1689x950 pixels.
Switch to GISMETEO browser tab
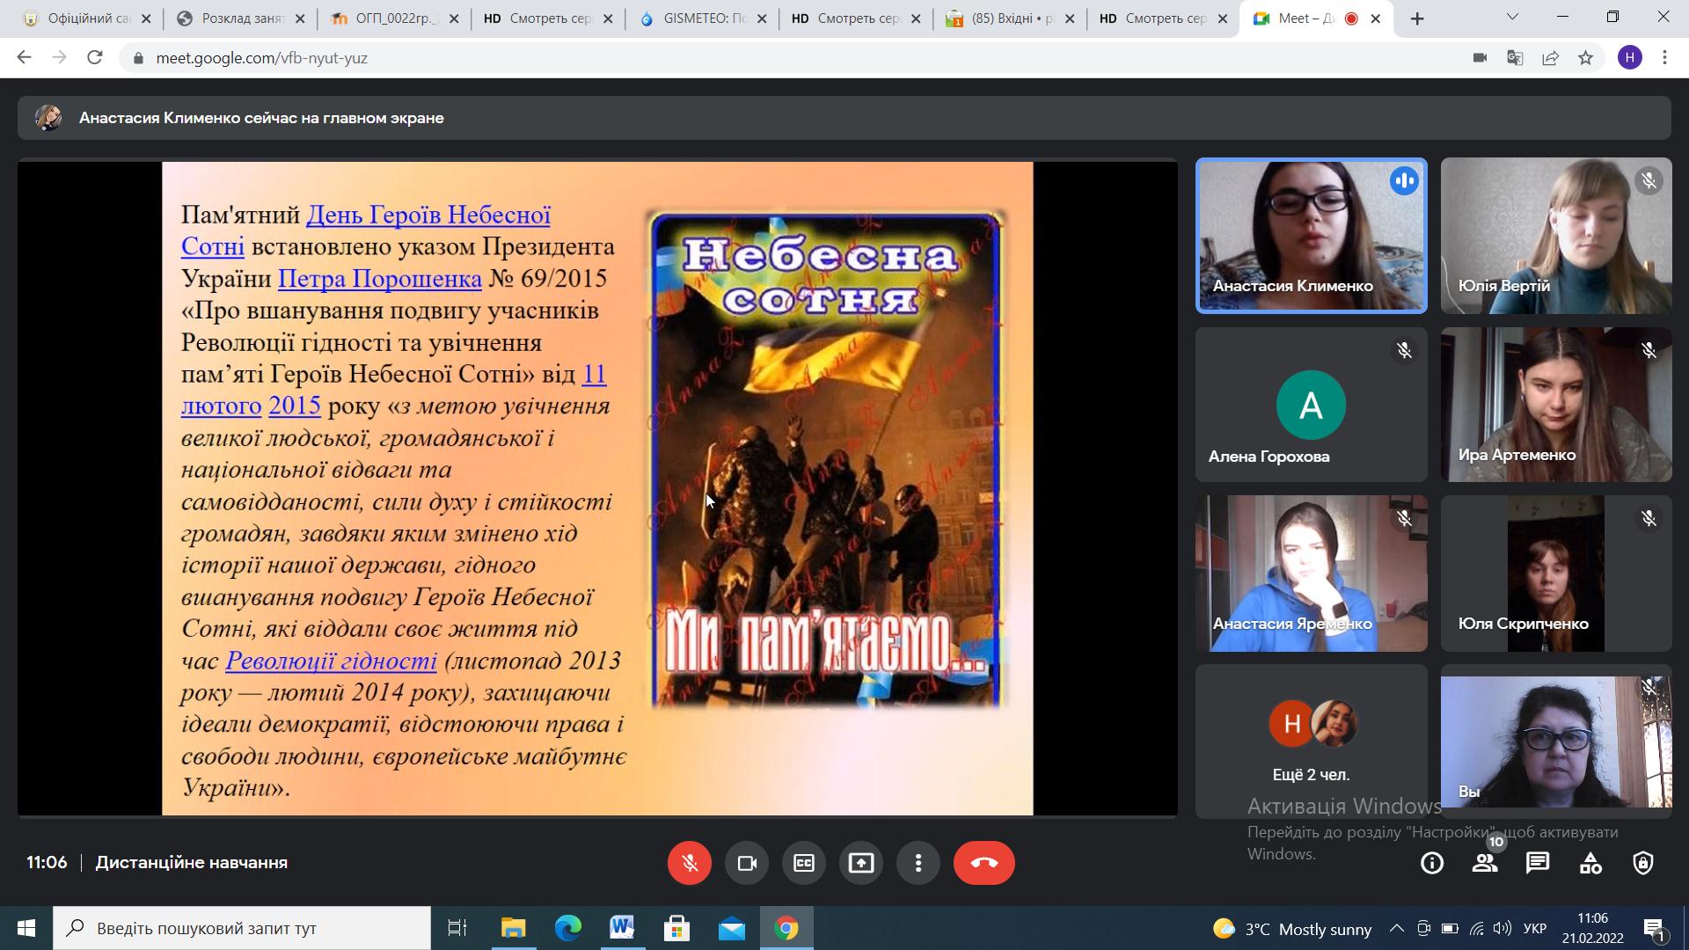click(x=703, y=18)
